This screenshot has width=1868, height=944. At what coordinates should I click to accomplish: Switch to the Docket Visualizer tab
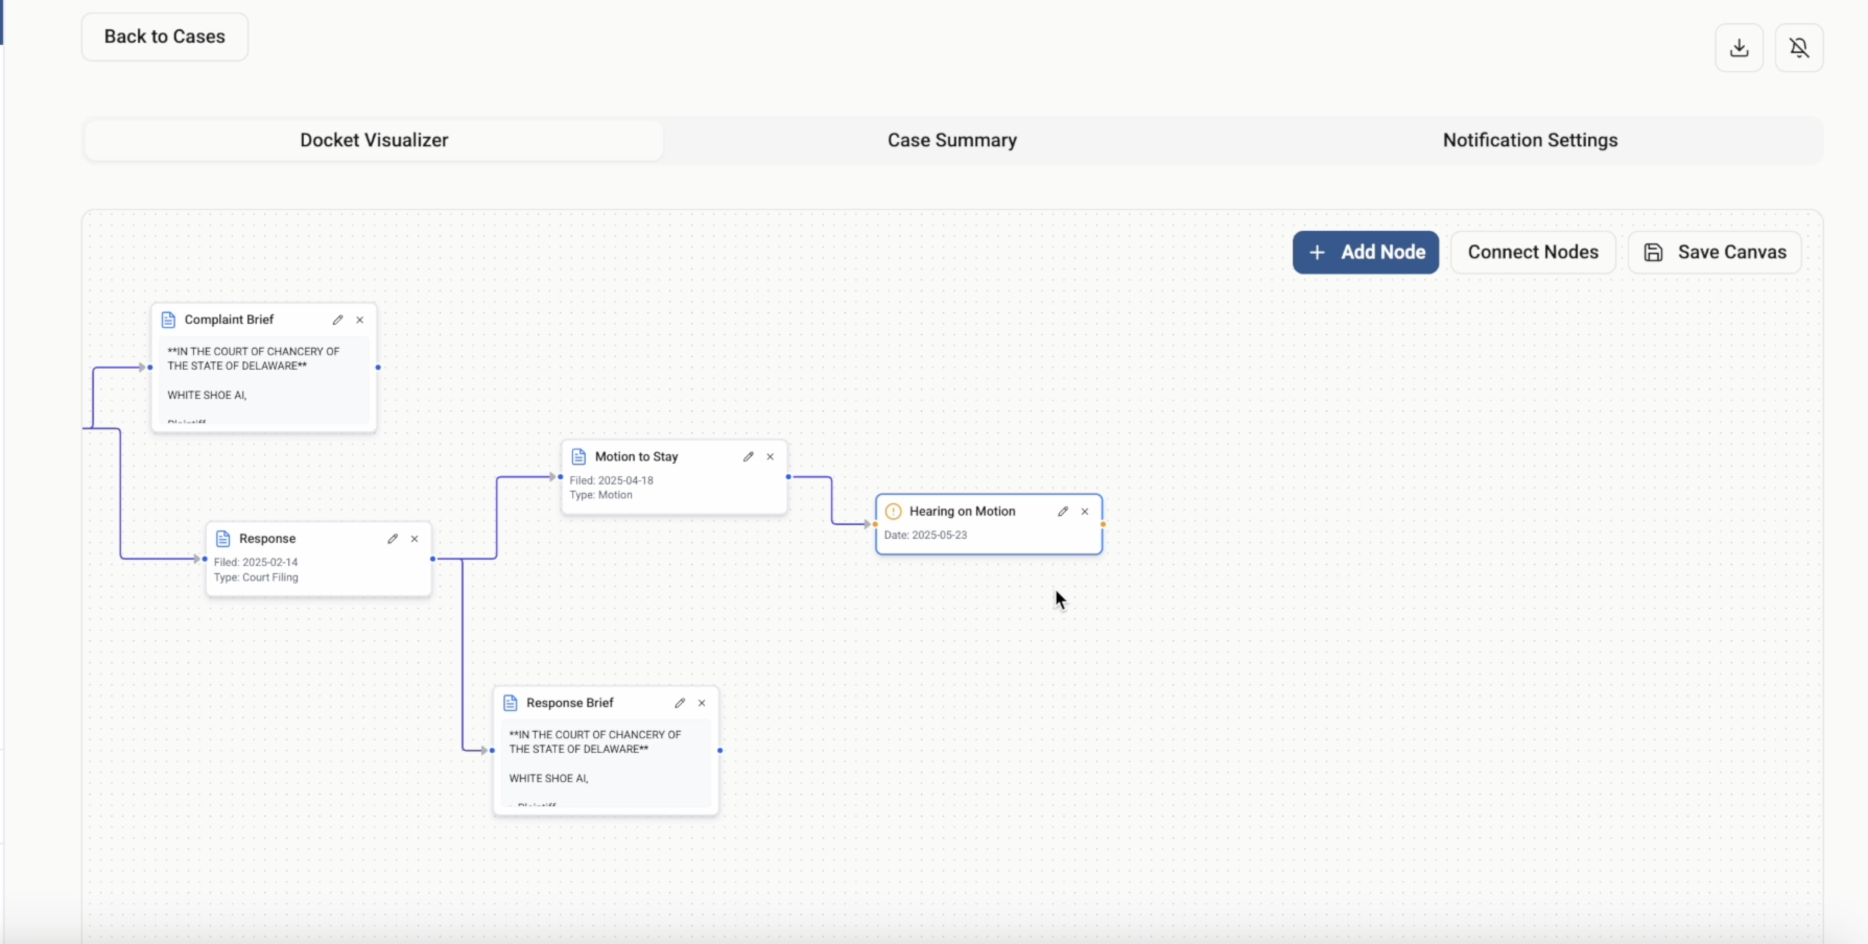pos(374,140)
